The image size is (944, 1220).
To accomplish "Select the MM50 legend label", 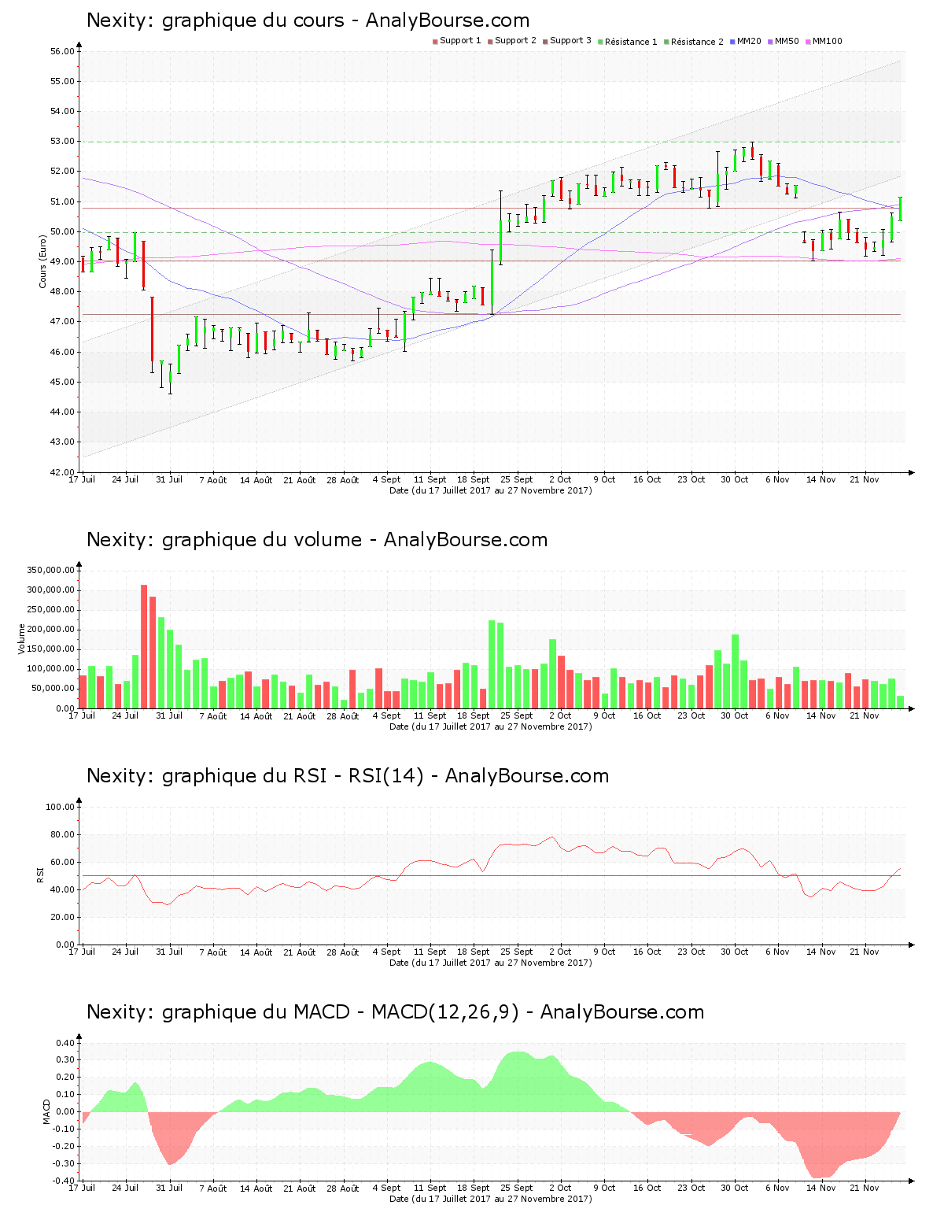I will pos(787,41).
